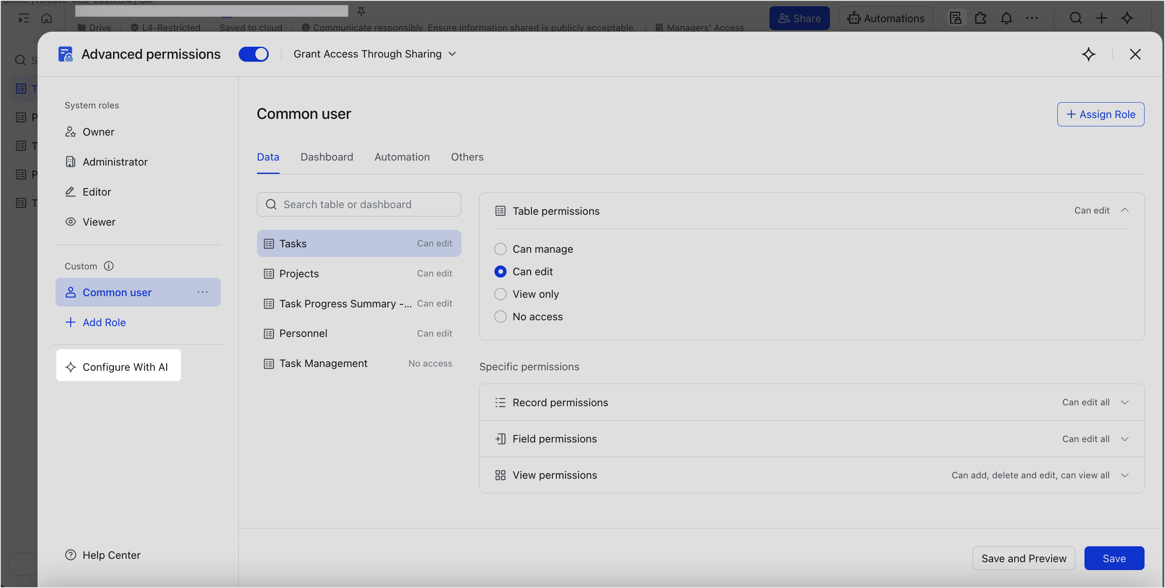Expand the Record permissions row
The image size is (1165, 588).
click(811, 402)
